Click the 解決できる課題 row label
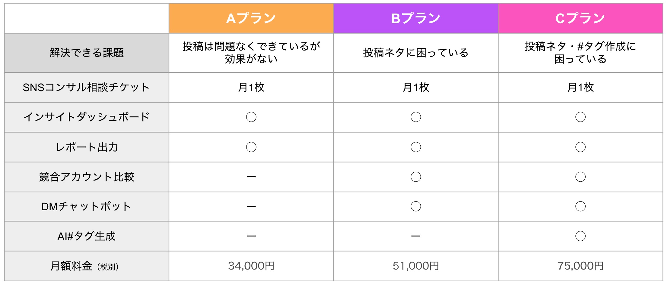 [87, 53]
